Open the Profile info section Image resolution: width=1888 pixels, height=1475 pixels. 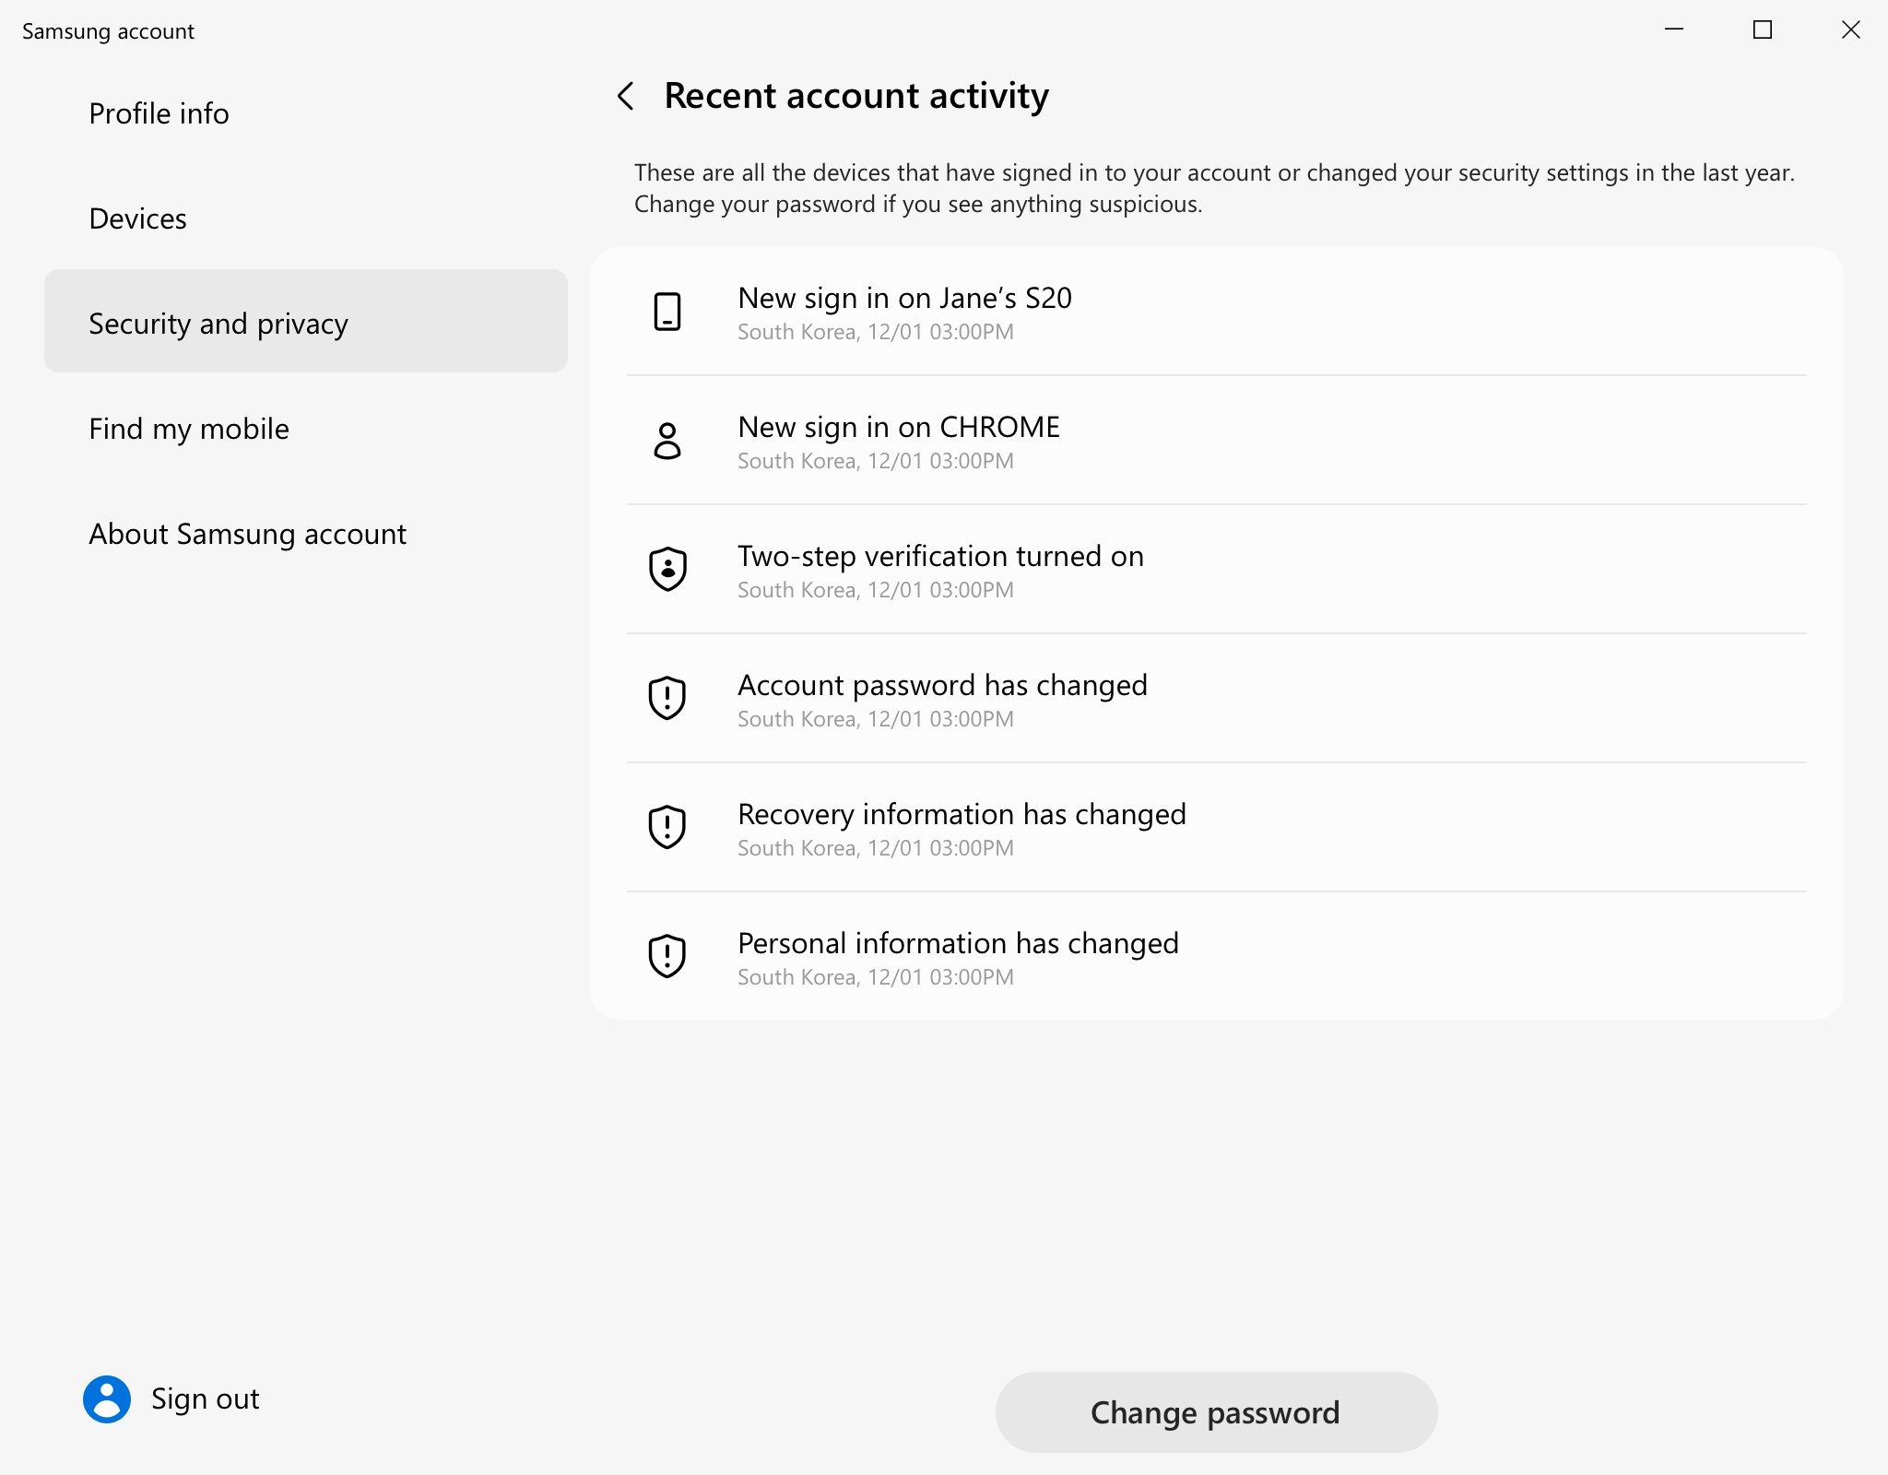tap(159, 113)
